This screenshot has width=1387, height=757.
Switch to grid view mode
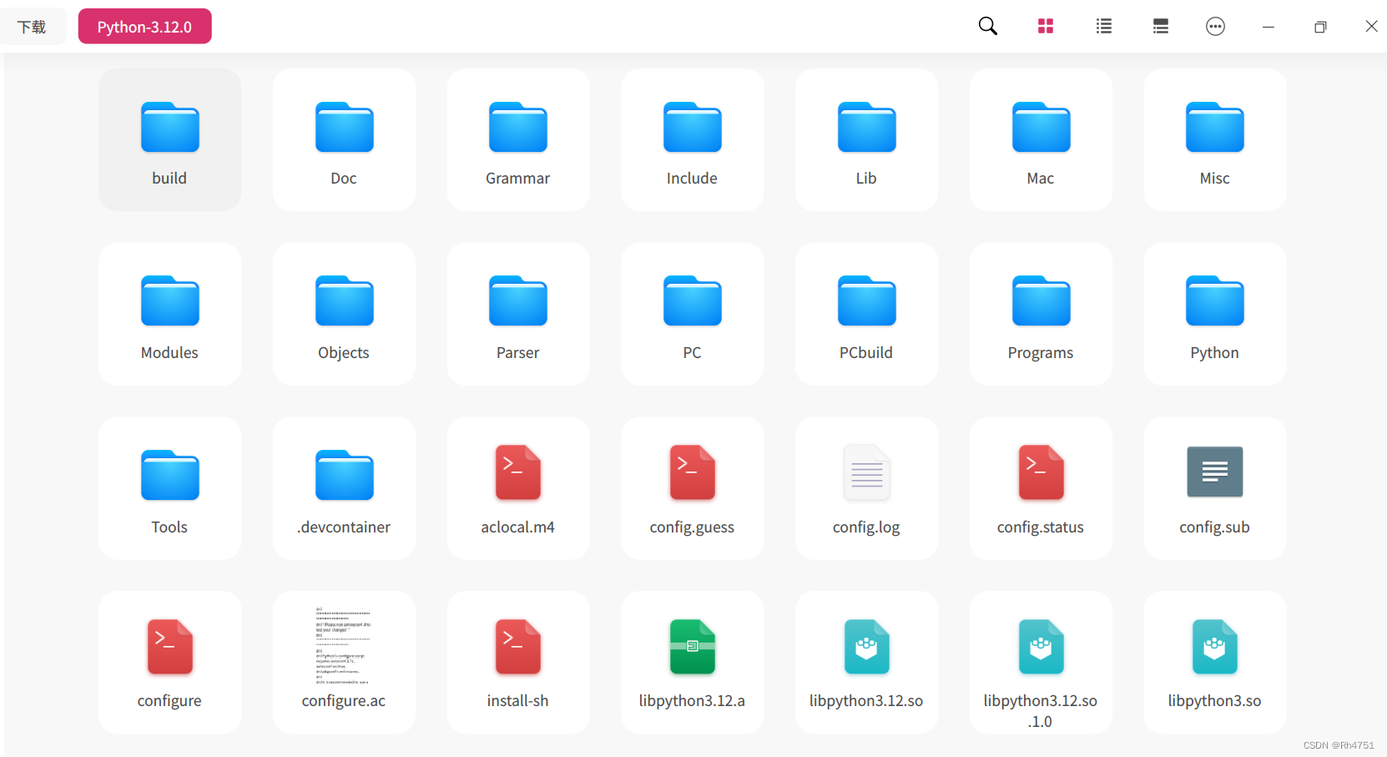pos(1045,26)
